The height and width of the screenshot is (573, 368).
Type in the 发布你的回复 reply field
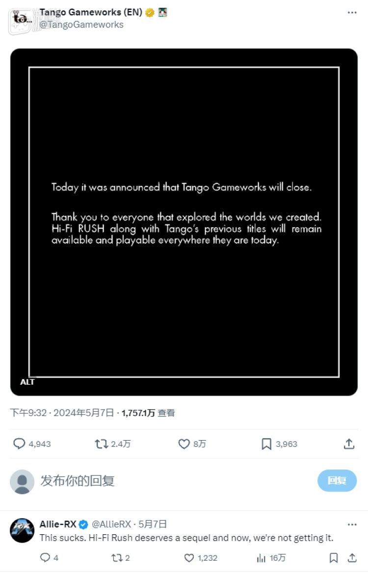[x=172, y=481]
